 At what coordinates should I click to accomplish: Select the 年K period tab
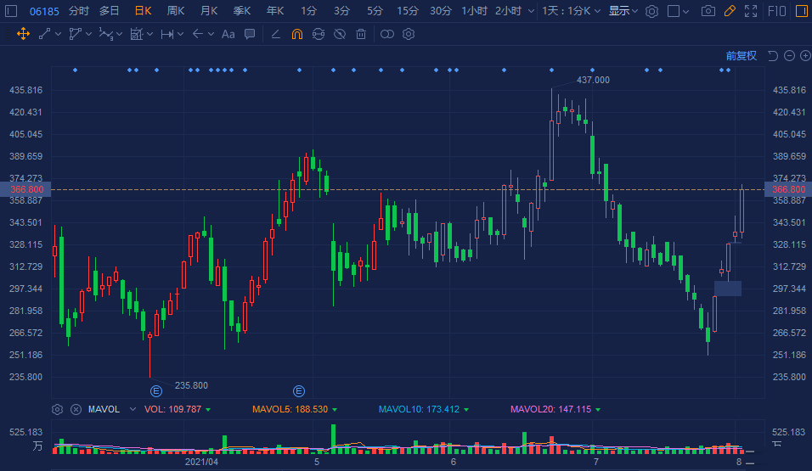(275, 11)
